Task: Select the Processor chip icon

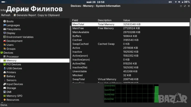Action: pos(5,56)
